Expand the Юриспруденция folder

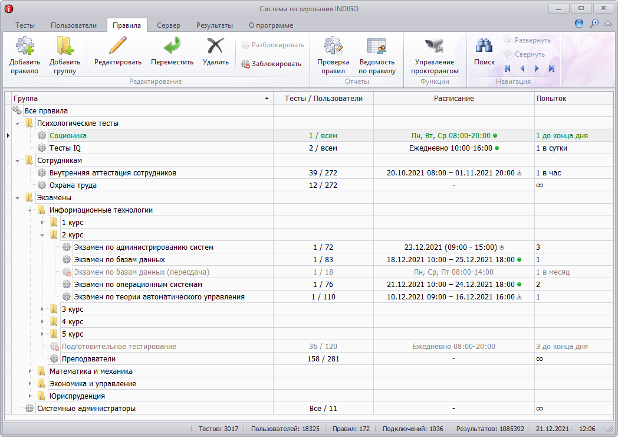[x=30, y=396]
